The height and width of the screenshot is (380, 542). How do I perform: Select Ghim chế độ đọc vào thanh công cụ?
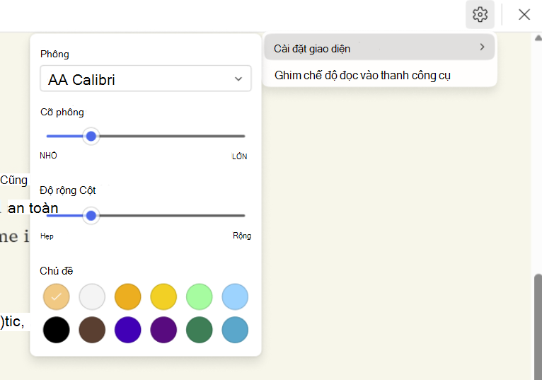point(362,75)
